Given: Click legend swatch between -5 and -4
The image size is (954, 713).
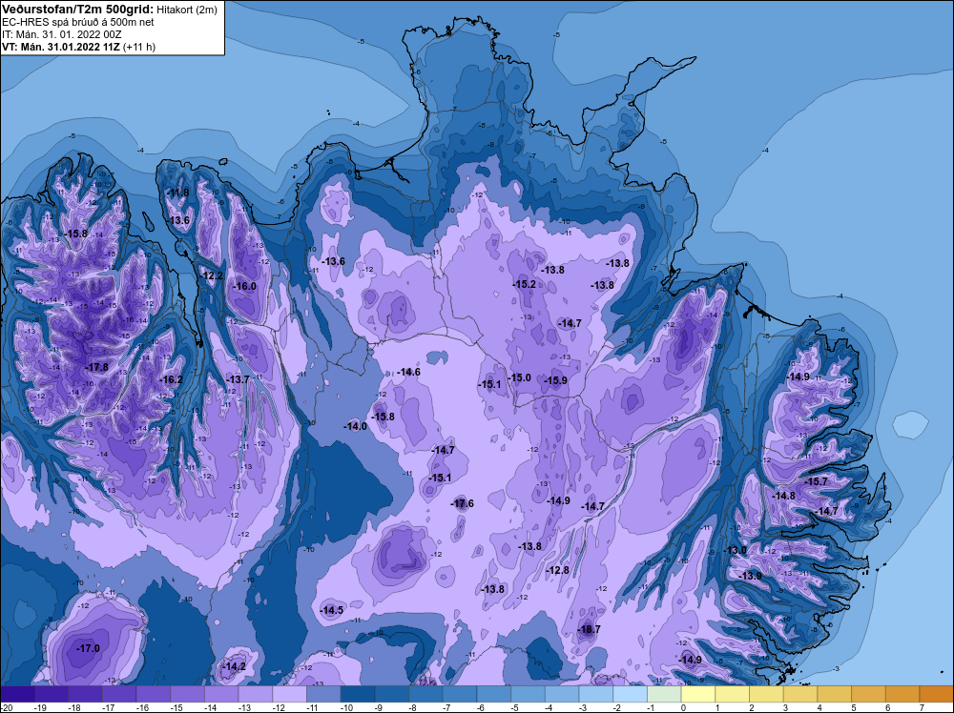Looking at the screenshot, I should coord(529,694).
